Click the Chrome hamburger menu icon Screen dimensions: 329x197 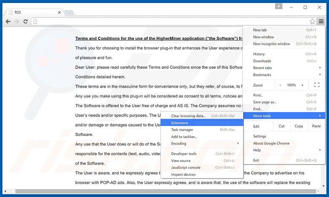point(321,22)
